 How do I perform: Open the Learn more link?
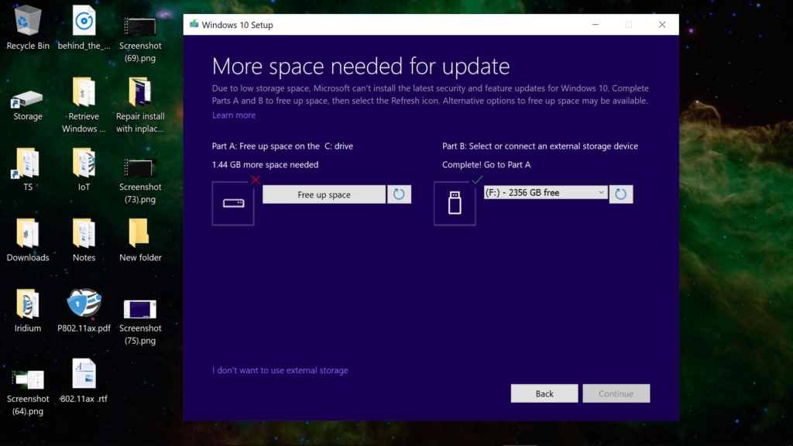click(233, 115)
